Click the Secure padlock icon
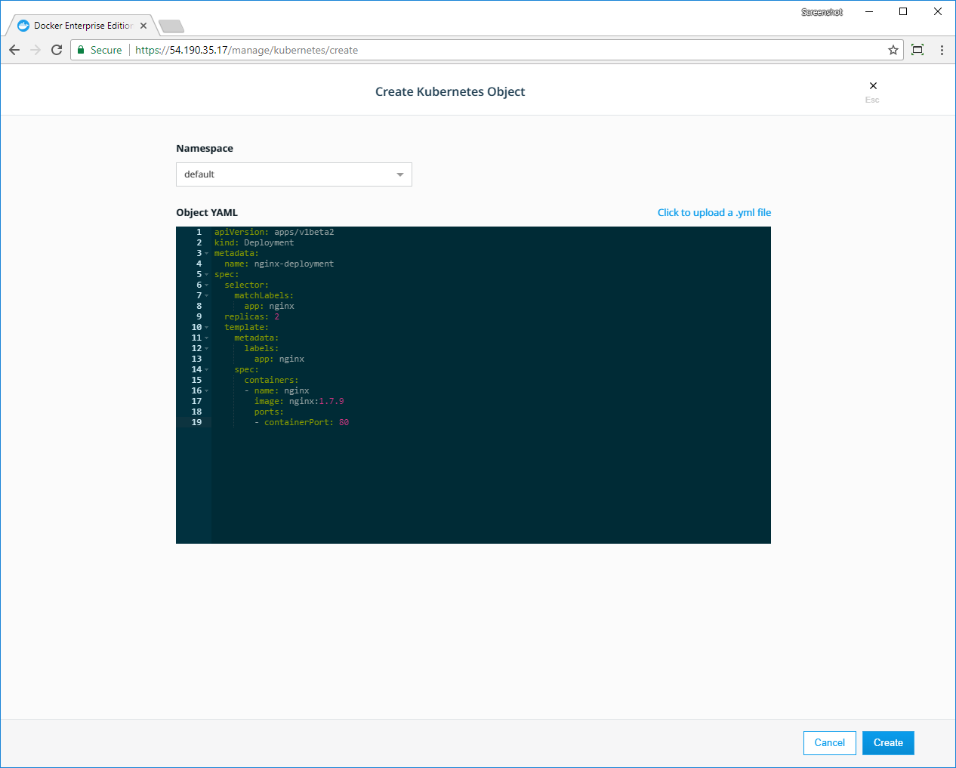 pyautogui.click(x=81, y=50)
